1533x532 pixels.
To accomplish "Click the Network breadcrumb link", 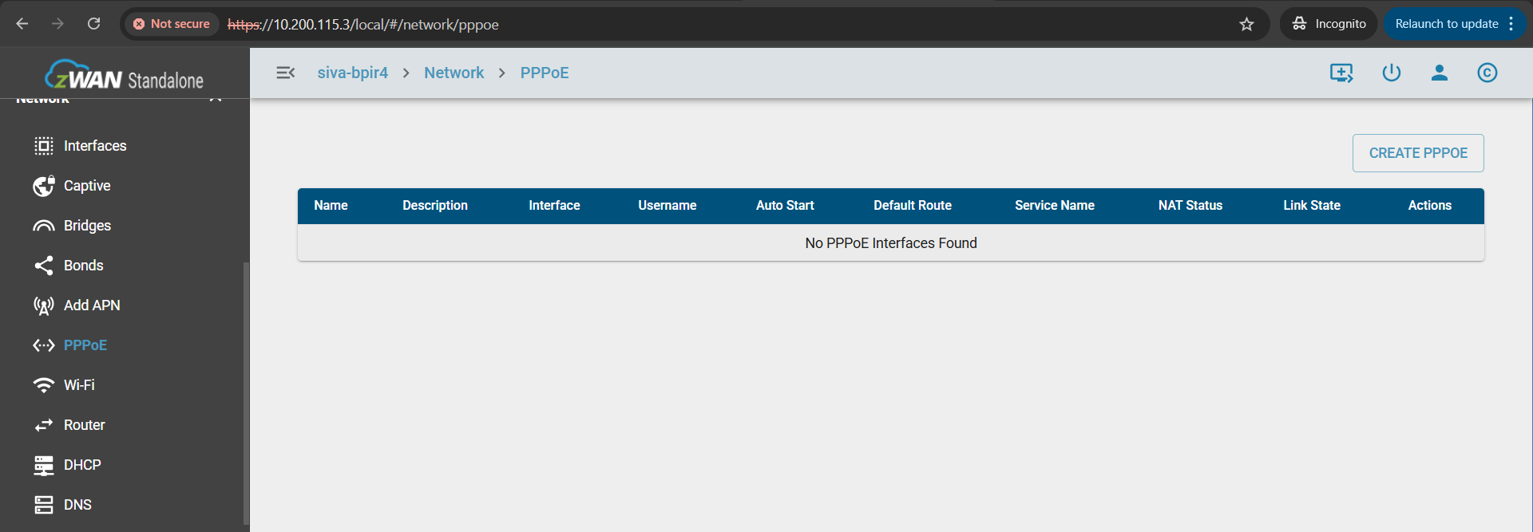I will (x=454, y=73).
